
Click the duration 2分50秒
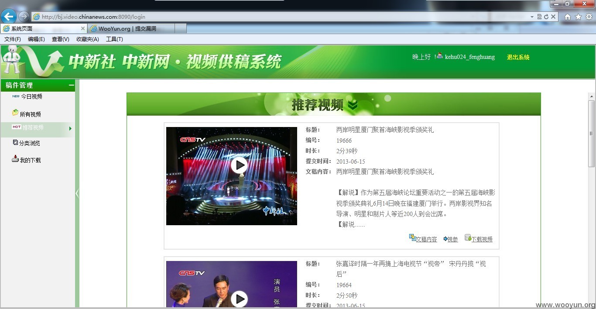tap(347, 295)
